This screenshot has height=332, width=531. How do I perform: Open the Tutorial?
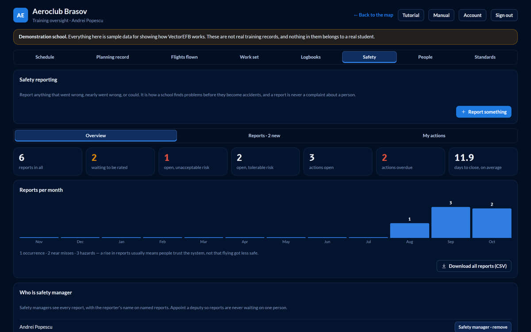tap(411, 15)
